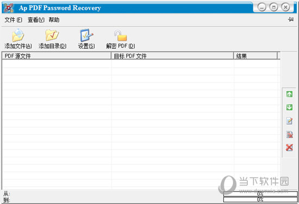Minimize the Ap PDF Password Recovery window

pos(261,8)
